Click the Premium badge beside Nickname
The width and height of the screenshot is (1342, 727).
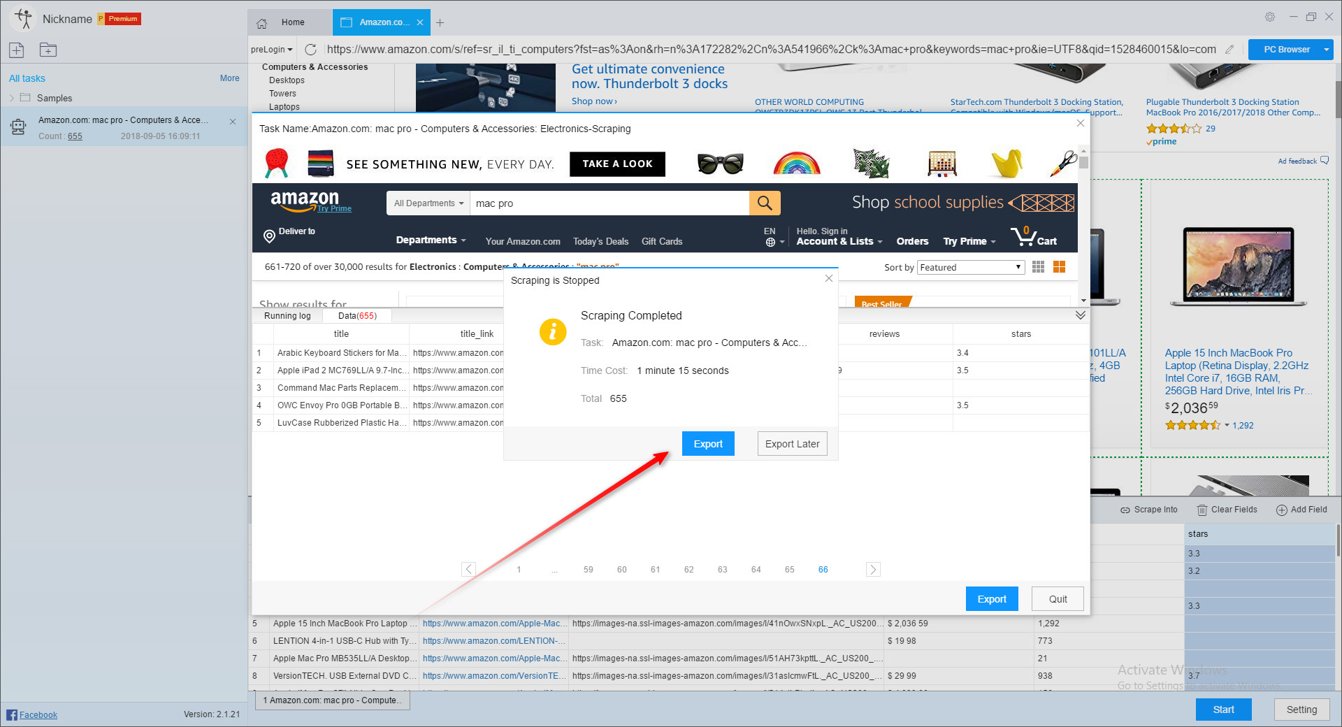(x=120, y=19)
